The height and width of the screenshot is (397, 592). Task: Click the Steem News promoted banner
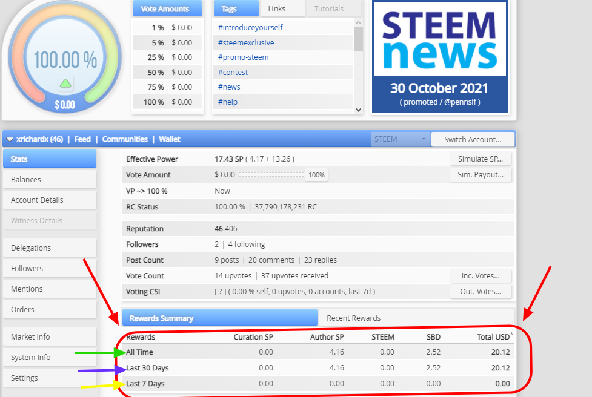click(440, 56)
